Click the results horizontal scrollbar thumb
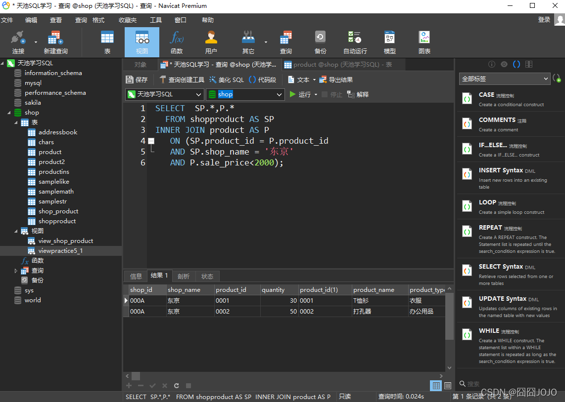This screenshot has height=402, width=565. click(x=136, y=376)
